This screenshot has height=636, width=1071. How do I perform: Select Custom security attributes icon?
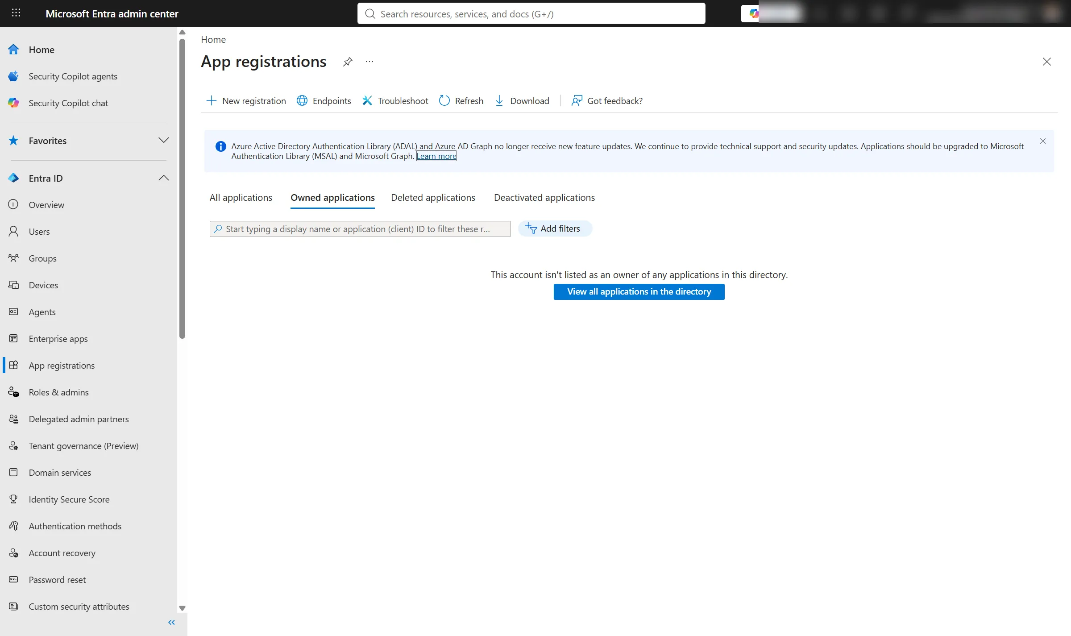tap(13, 606)
